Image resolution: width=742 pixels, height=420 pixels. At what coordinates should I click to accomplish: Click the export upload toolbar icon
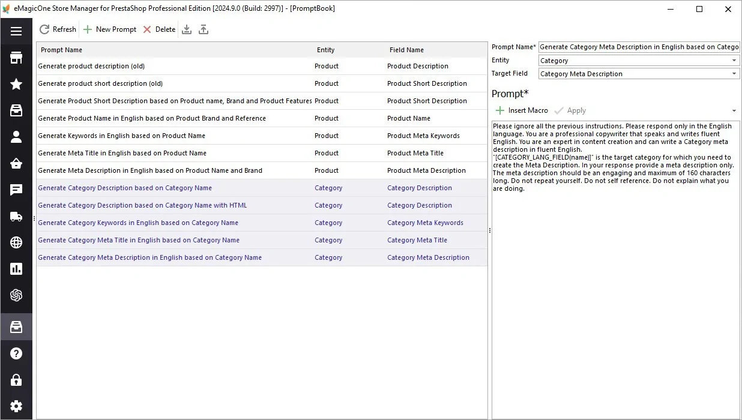point(204,29)
